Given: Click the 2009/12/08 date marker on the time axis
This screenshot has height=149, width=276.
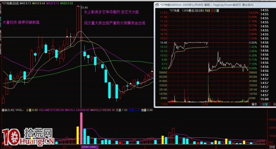Looking at the screenshot, I should pyautogui.click(x=90, y=147).
